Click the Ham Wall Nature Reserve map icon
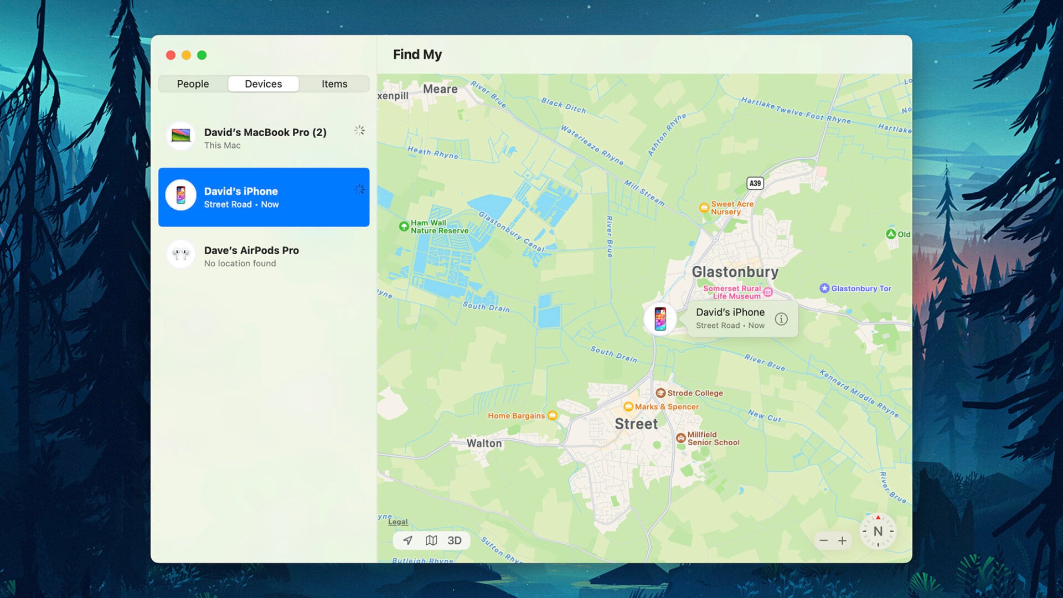Image resolution: width=1063 pixels, height=598 pixels. 404,227
